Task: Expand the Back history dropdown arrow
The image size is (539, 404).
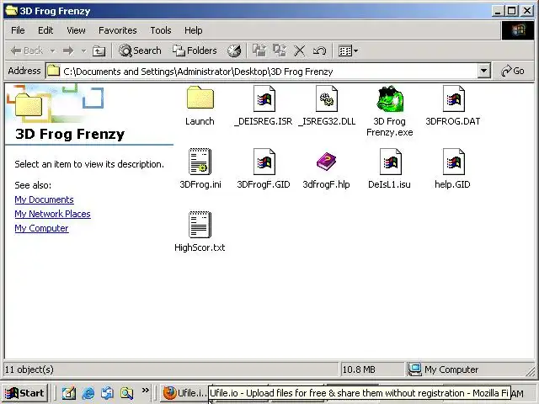Action: point(52,50)
